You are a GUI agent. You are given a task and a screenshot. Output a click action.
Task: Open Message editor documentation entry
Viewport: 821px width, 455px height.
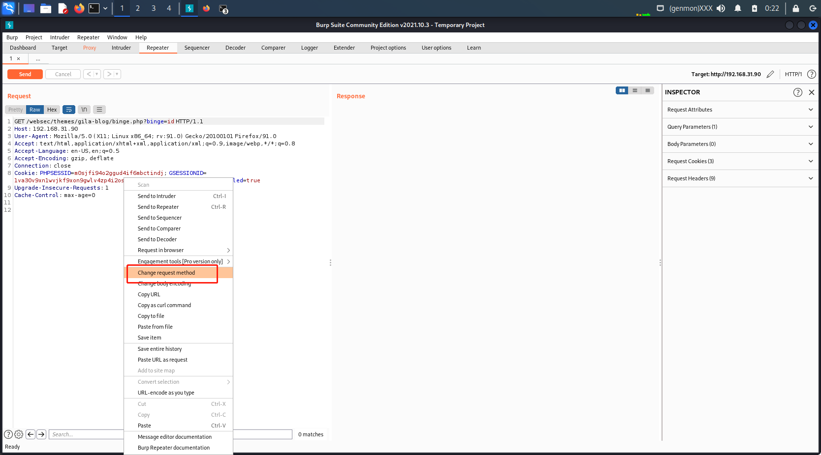click(x=178, y=437)
